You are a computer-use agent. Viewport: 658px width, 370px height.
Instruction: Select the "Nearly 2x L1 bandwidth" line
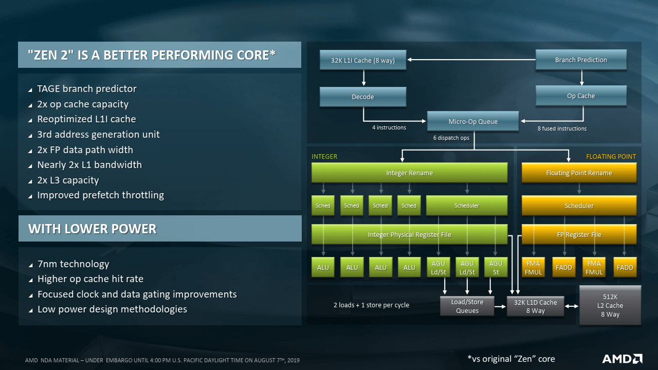click(x=89, y=165)
